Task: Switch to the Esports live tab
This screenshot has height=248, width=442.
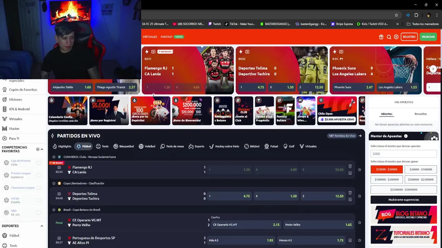Action: [x=196, y=146]
